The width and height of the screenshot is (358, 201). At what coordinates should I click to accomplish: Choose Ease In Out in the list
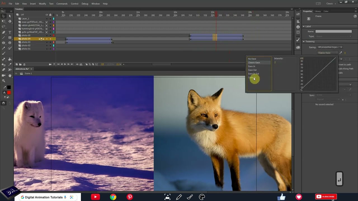[253, 74]
